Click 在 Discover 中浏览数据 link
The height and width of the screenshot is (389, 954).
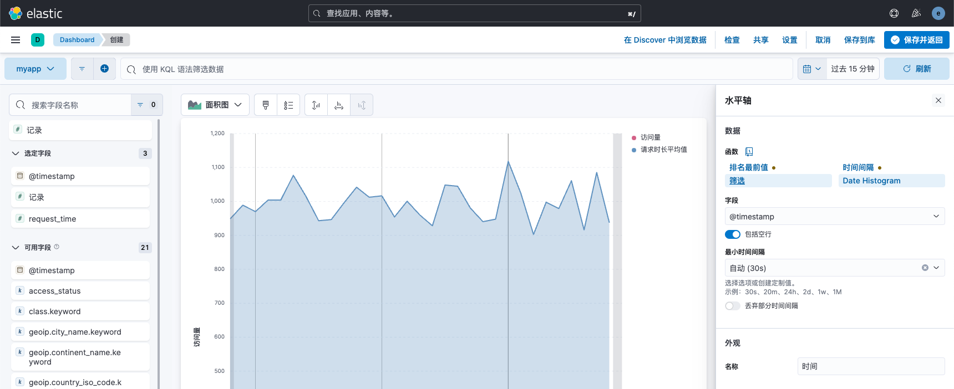(x=665, y=40)
